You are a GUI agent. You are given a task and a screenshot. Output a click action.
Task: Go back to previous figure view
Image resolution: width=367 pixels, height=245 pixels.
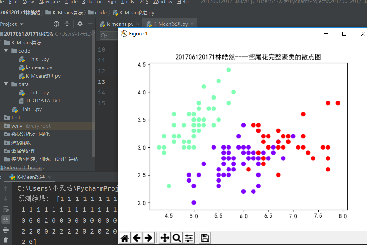click(x=137, y=238)
